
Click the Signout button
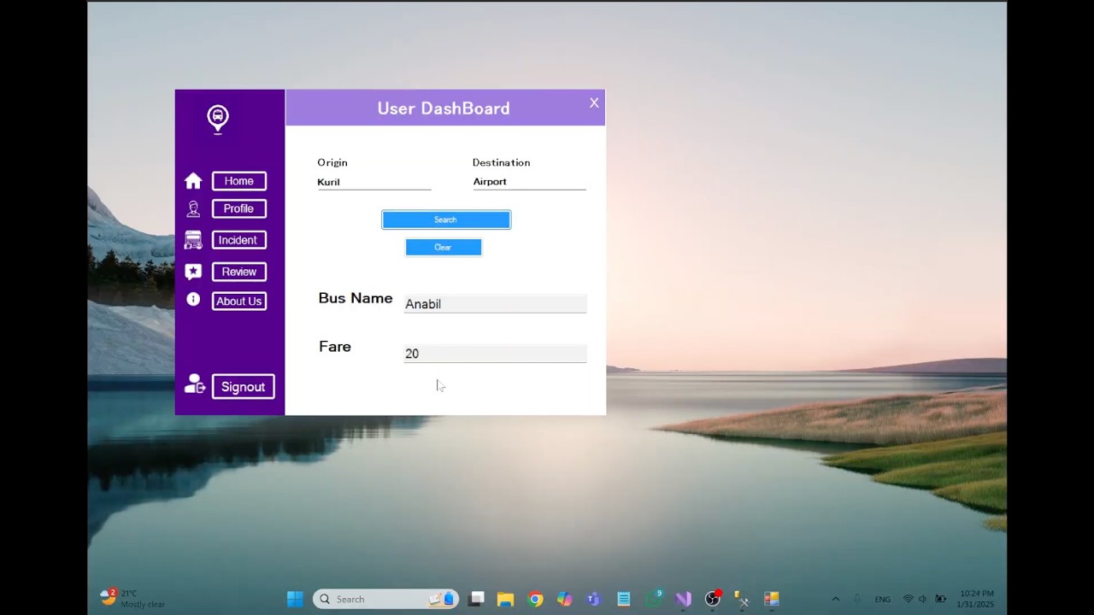pyautogui.click(x=244, y=387)
